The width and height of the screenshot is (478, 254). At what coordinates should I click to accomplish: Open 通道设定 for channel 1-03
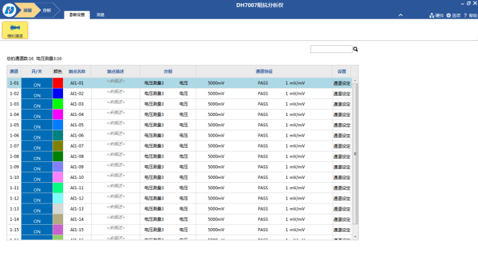pyautogui.click(x=342, y=104)
